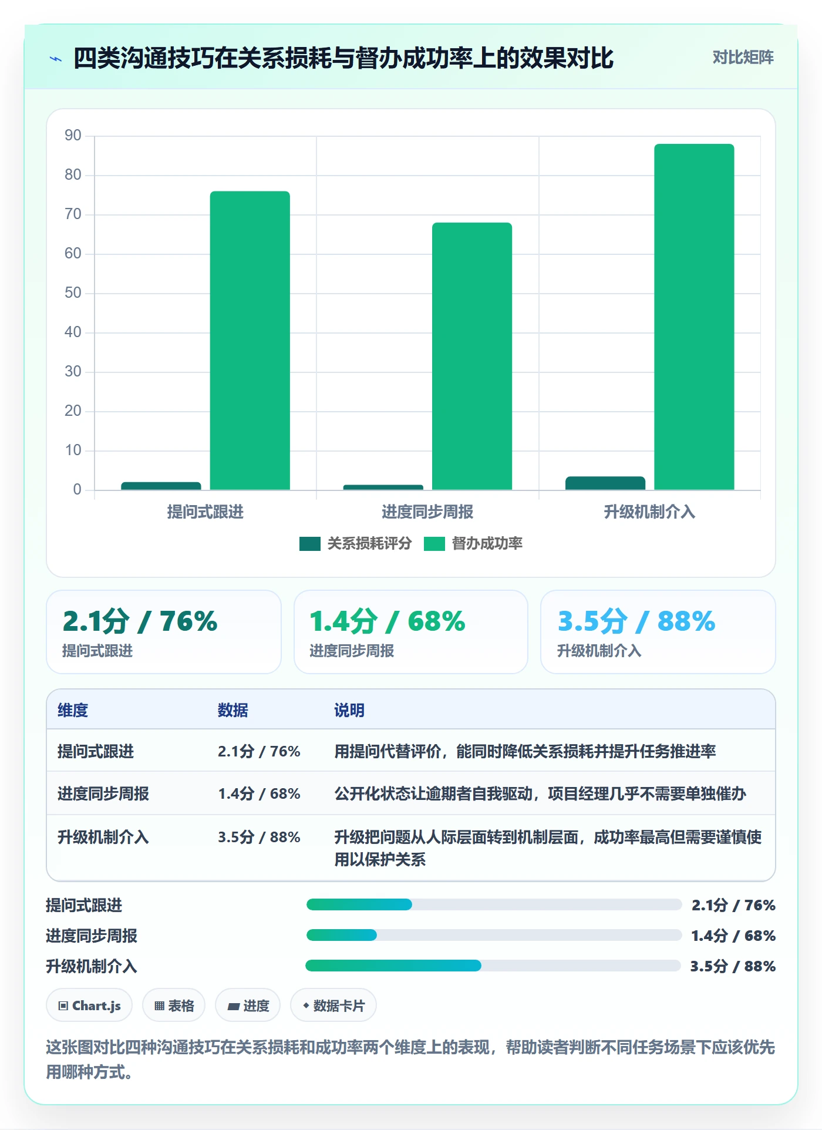The width and height of the screenshot is (822, 1130).
Task: Click the dark teal bar for 进度同步周报
Action: coord(383,487)
